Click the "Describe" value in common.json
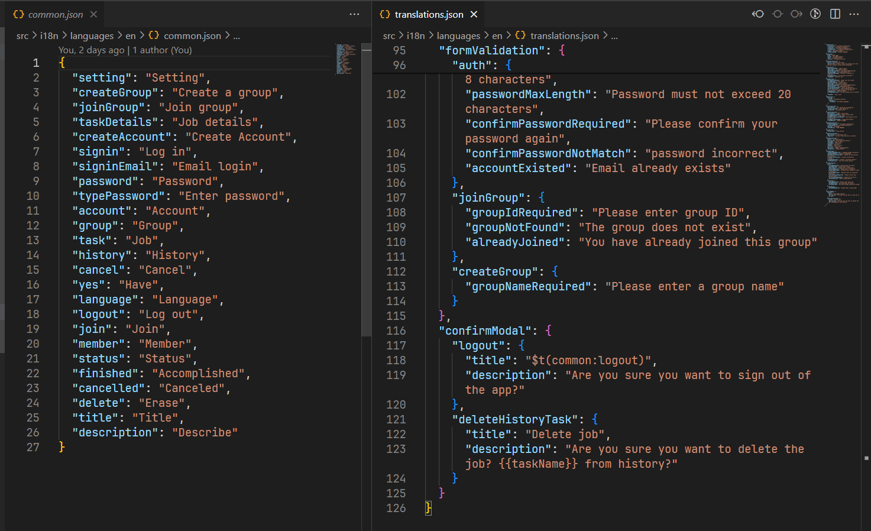The height and width of the screenshot is (531, 871). click(205, 432)
